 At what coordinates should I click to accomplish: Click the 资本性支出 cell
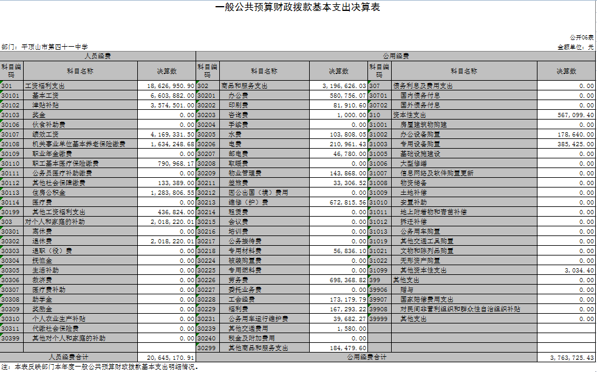[465, 115]
